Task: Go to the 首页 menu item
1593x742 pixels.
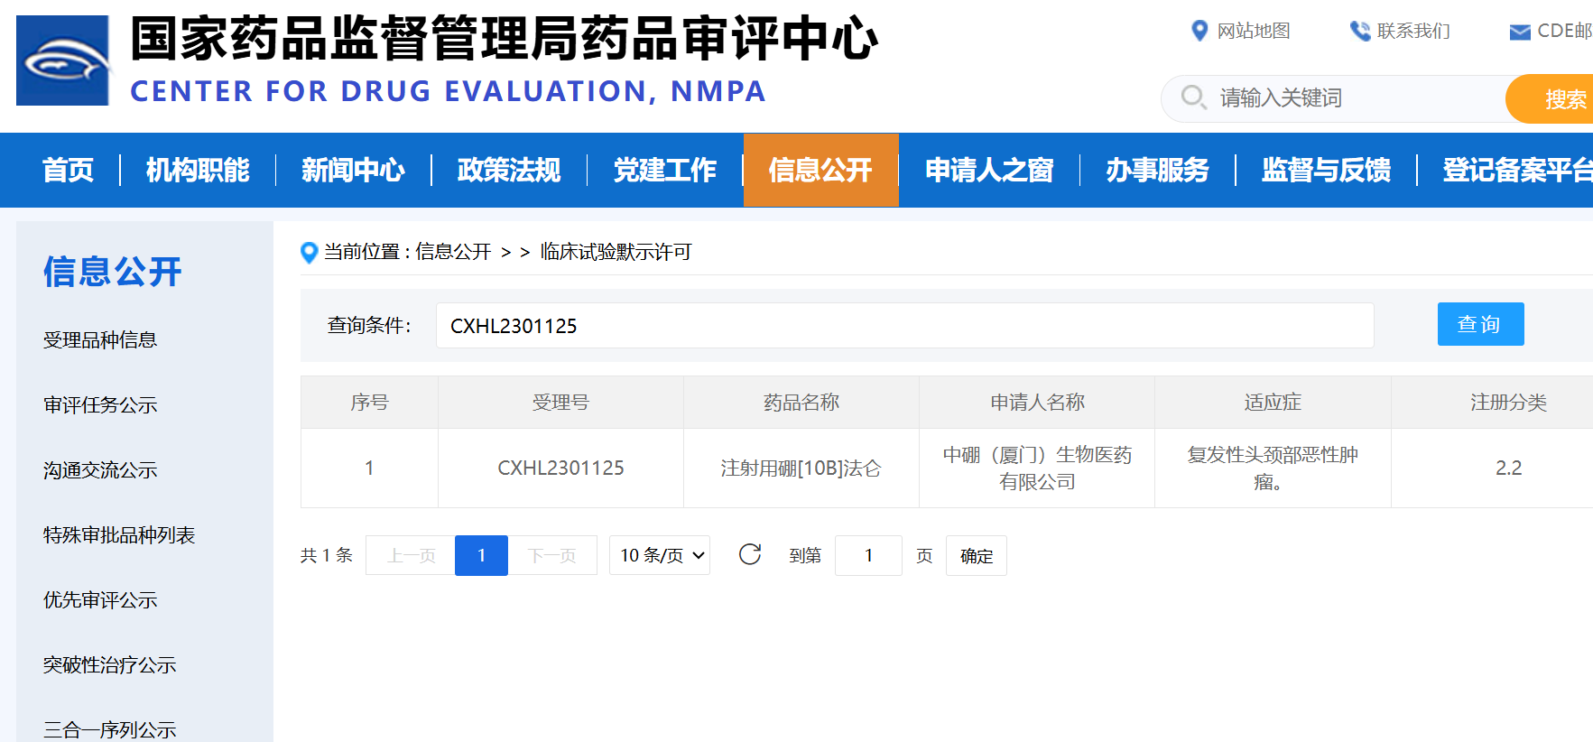Action: (68, 170)
